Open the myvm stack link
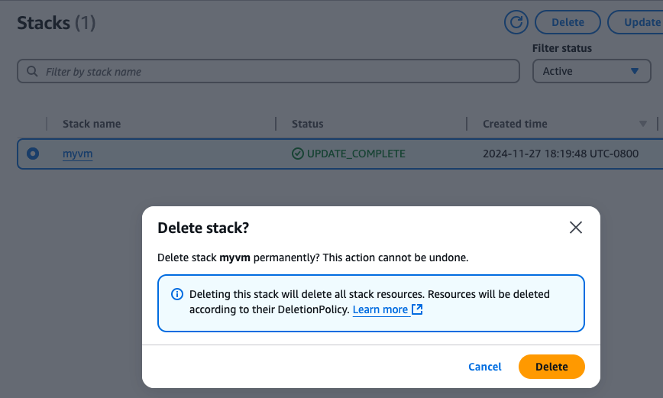Image resolution: width=663 pixels, height=398 pixels. tap(78, 154)
